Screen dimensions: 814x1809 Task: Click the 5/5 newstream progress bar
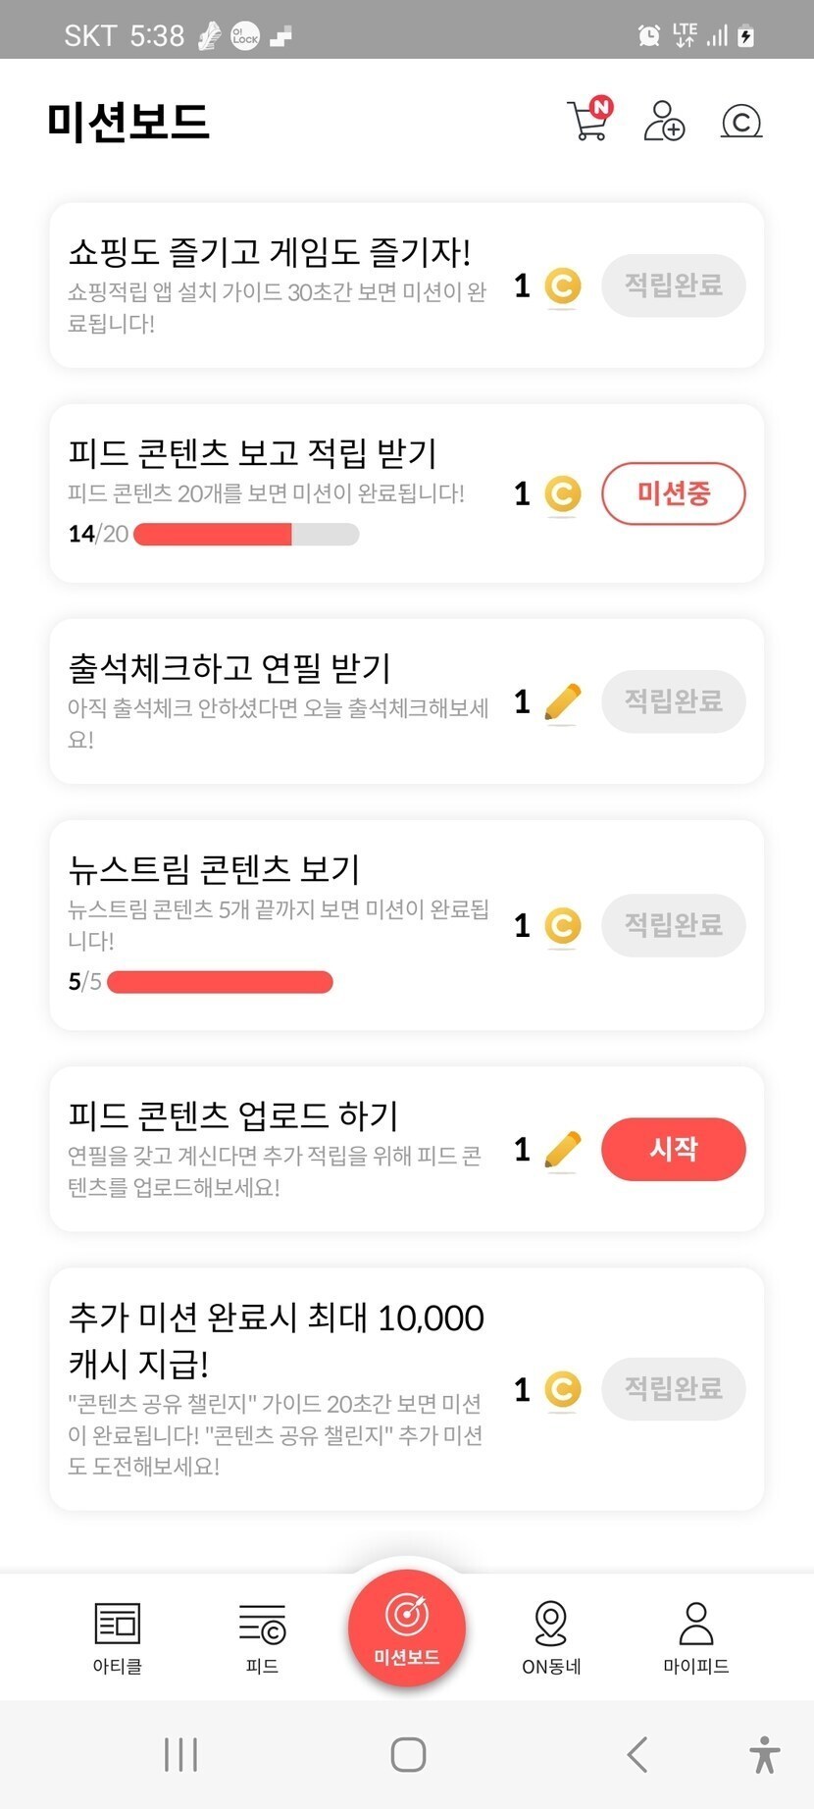click(220, 982)
